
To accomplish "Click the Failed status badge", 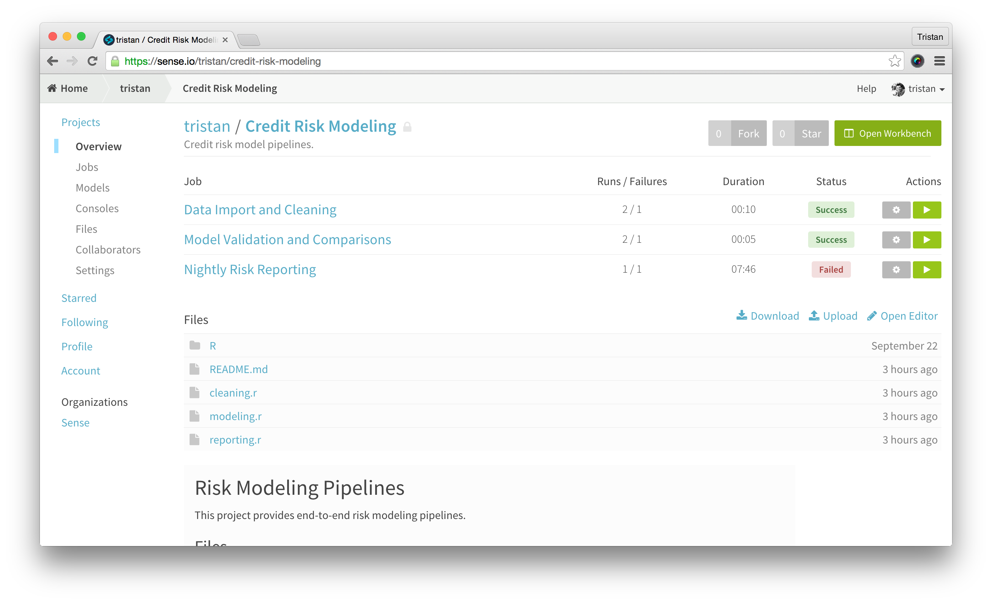I will point(831,269).
